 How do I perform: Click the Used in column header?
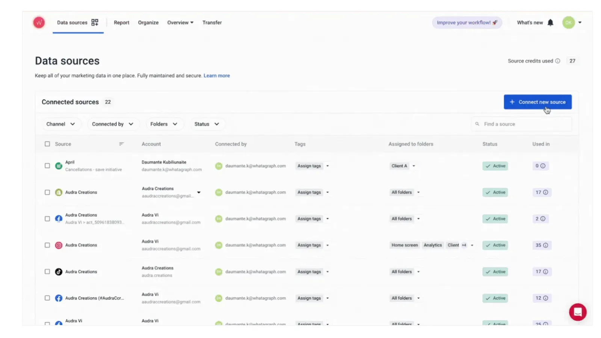point(541,144)
